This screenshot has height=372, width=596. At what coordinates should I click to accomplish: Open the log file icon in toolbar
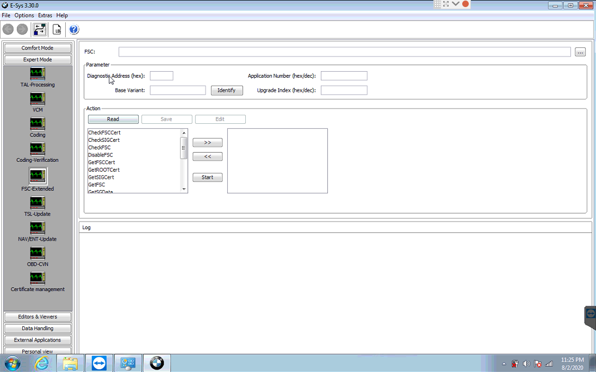(x=57, y=29)
